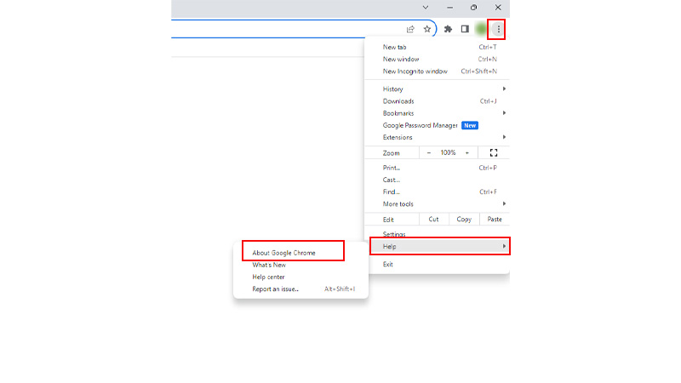
Task: Choose Exit from the menu
Action: point(438,265)
